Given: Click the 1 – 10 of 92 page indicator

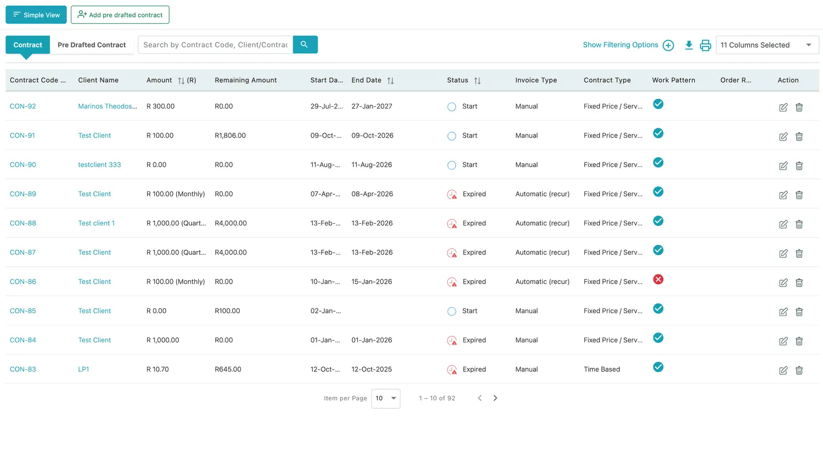Looking at the screenshot, I should [437, 398].
